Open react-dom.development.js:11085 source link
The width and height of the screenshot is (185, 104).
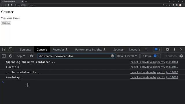tap(154, 67)
